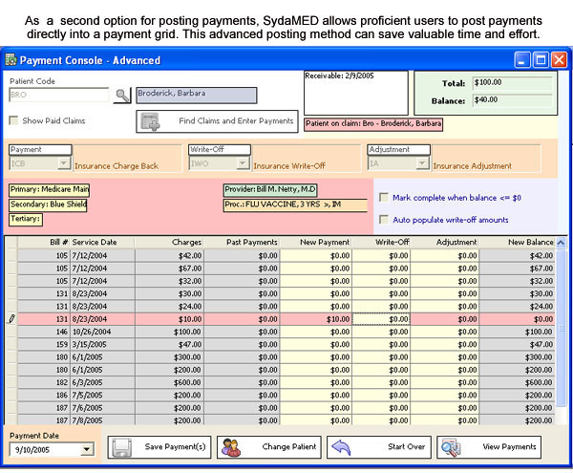This screenshot has width=573, height=473.
Task: Click the patient search magnifier icon
Action: (x=122, y=96)
